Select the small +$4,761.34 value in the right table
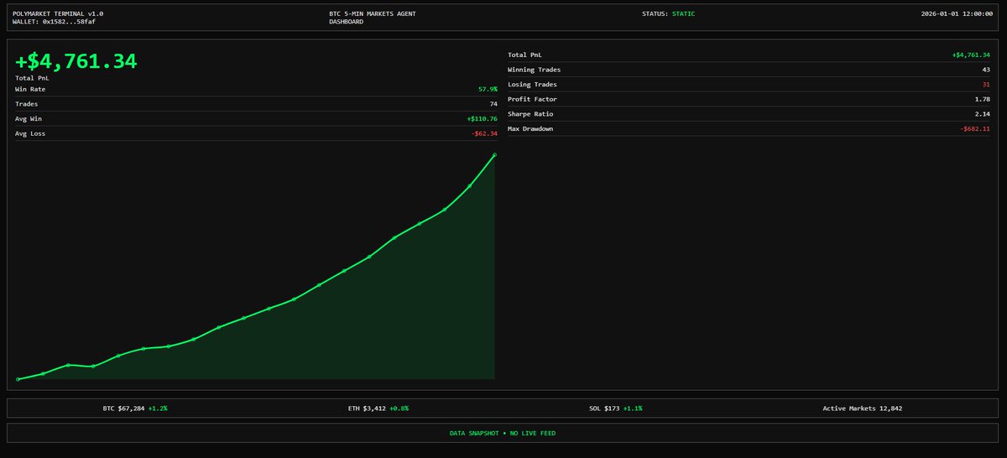The width and height of the screenshot is (1007, 458). pyautogui.click(x=971, y=55)
